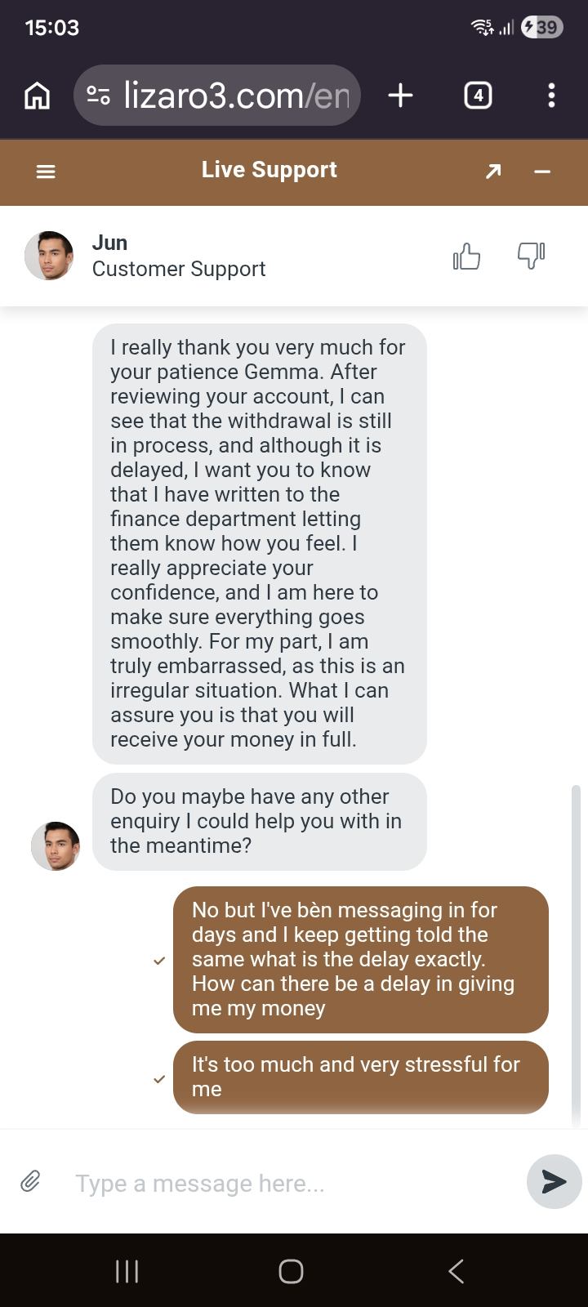Image resolution: width=588 pixels, height=1307 pixels.
Task: Open the tab switcher showing 4 tabs
Action: [x=478, y=96]
